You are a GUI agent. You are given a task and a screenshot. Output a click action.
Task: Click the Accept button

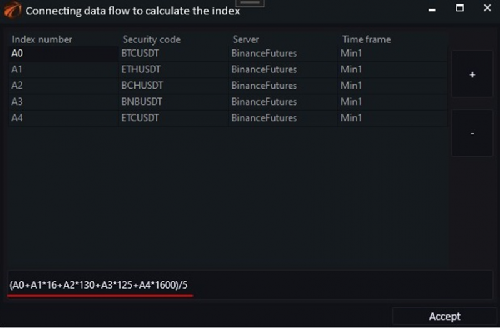[444, 317]
